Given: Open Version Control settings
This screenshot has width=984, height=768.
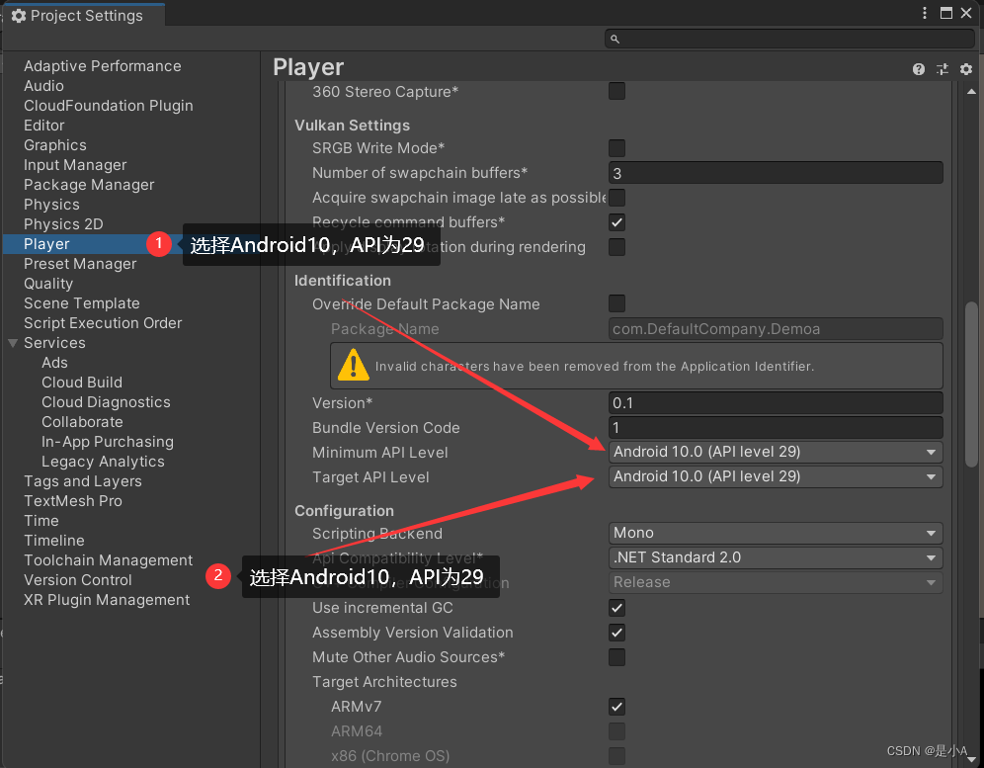Looking at the screenshot, I should pyautogui.click(x=78, y=580).
